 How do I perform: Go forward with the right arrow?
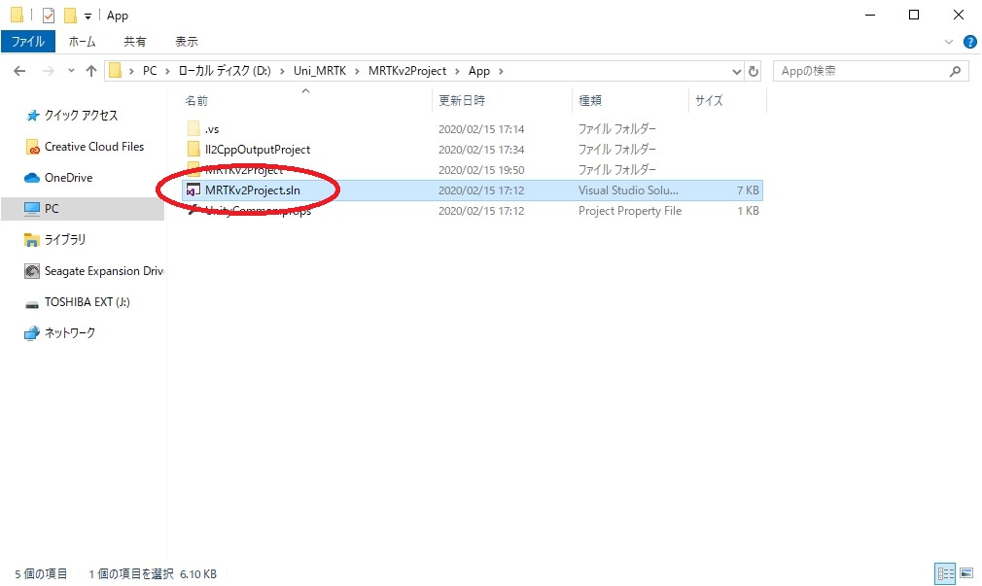pos(49,71)
